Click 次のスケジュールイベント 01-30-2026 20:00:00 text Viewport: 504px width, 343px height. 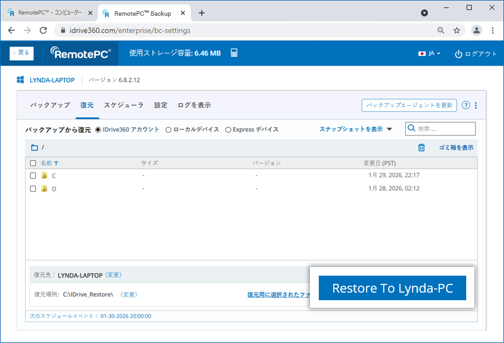pos(91,316)
